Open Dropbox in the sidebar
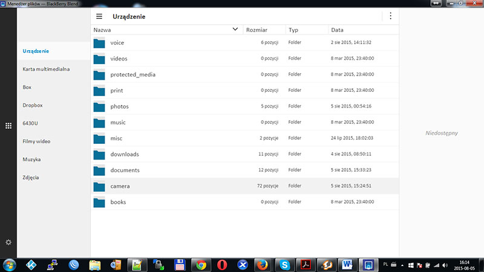Viewport: 484px width, 272px height. pos(33,105)
